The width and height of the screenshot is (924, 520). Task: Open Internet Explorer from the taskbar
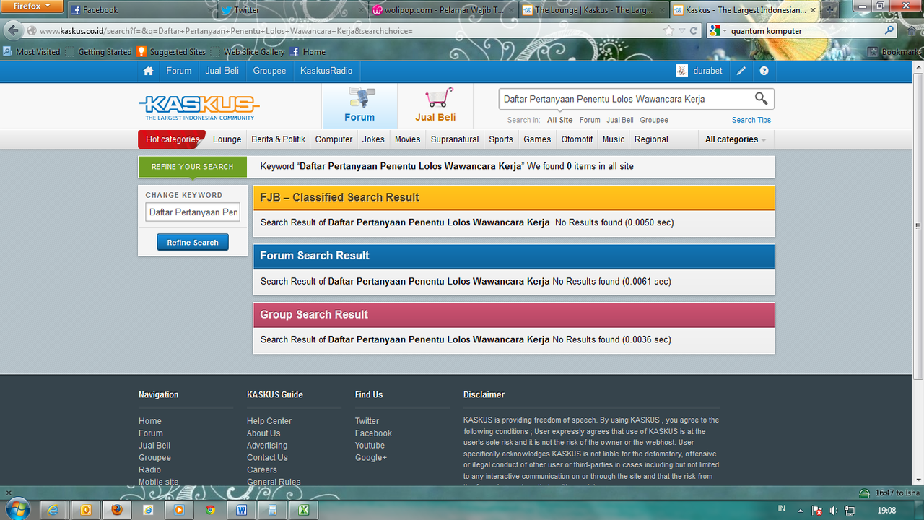[x=53, y=509]
